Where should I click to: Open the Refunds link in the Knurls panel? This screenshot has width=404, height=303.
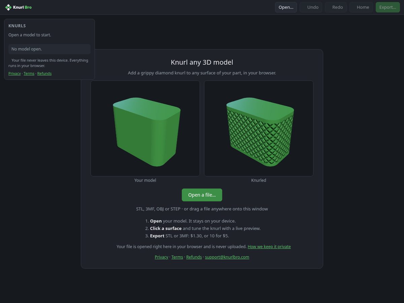pos(44,73)
